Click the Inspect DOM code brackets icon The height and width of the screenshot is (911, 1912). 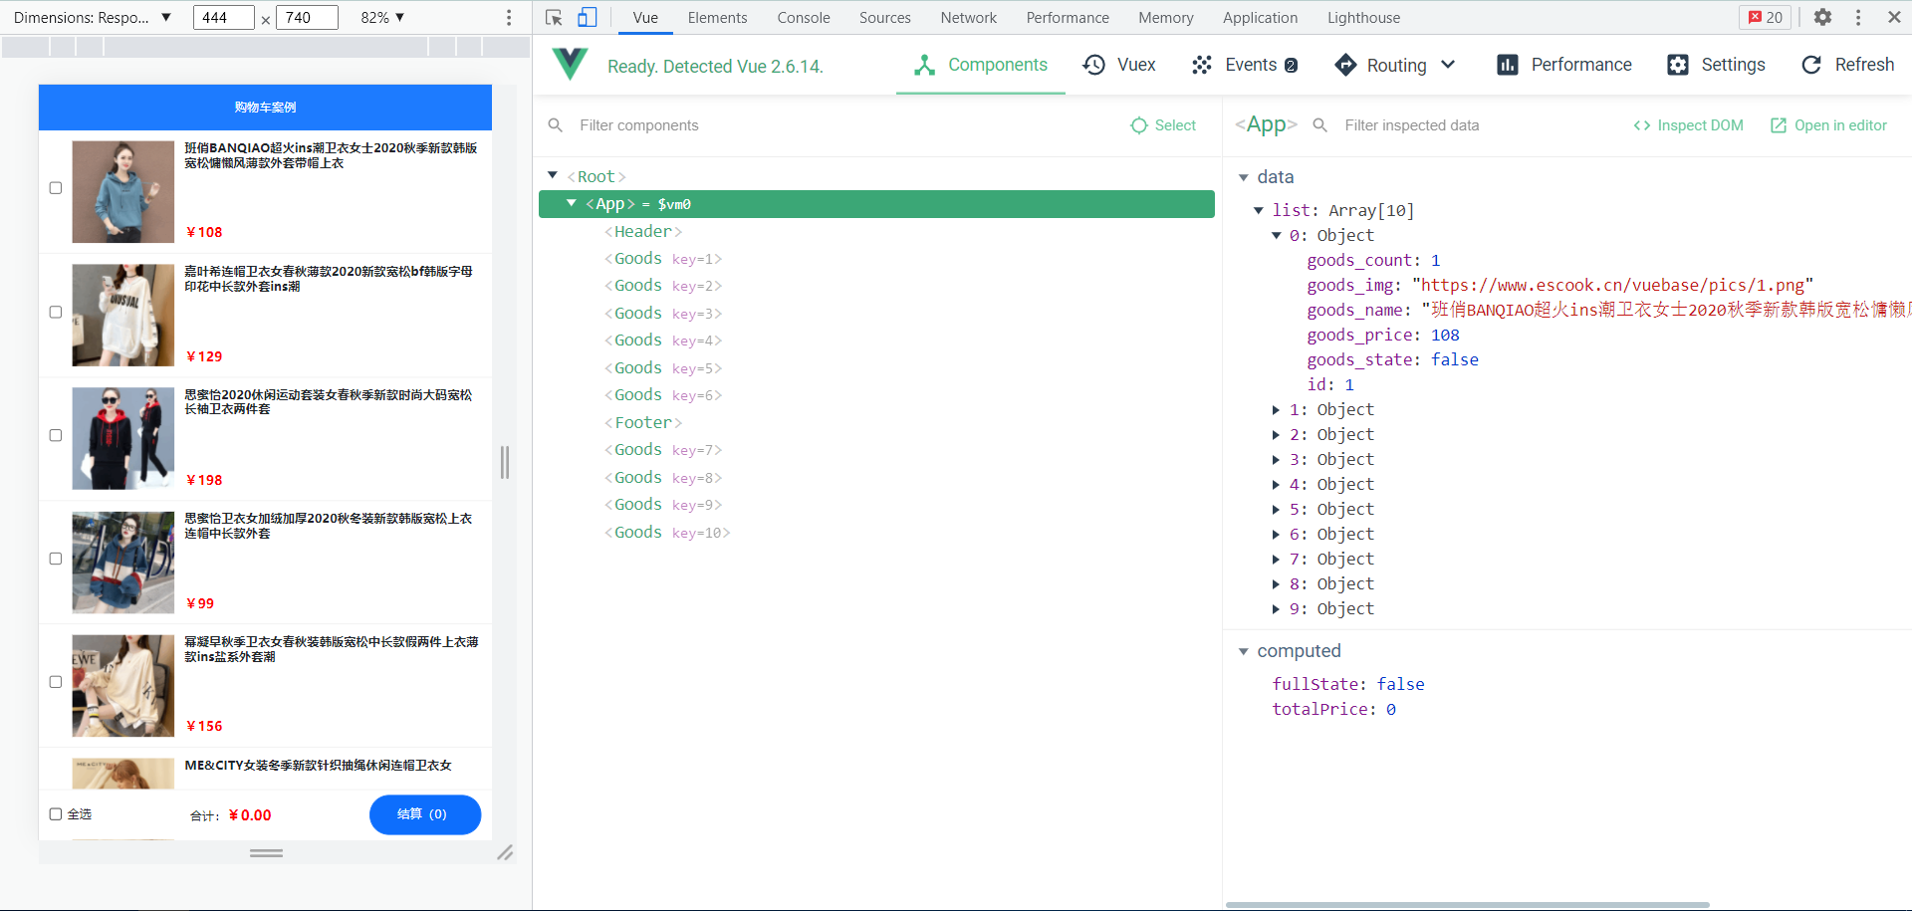pos(1642,125)
